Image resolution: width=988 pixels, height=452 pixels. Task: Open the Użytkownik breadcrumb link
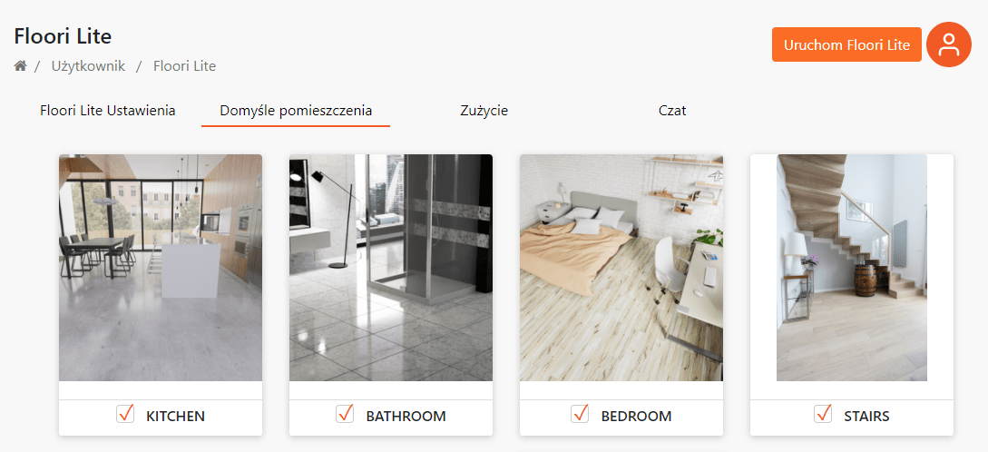click(x=88, y=65)
